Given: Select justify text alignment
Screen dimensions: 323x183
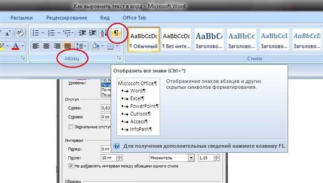Looking at the screenshot, I should (68, 46).
